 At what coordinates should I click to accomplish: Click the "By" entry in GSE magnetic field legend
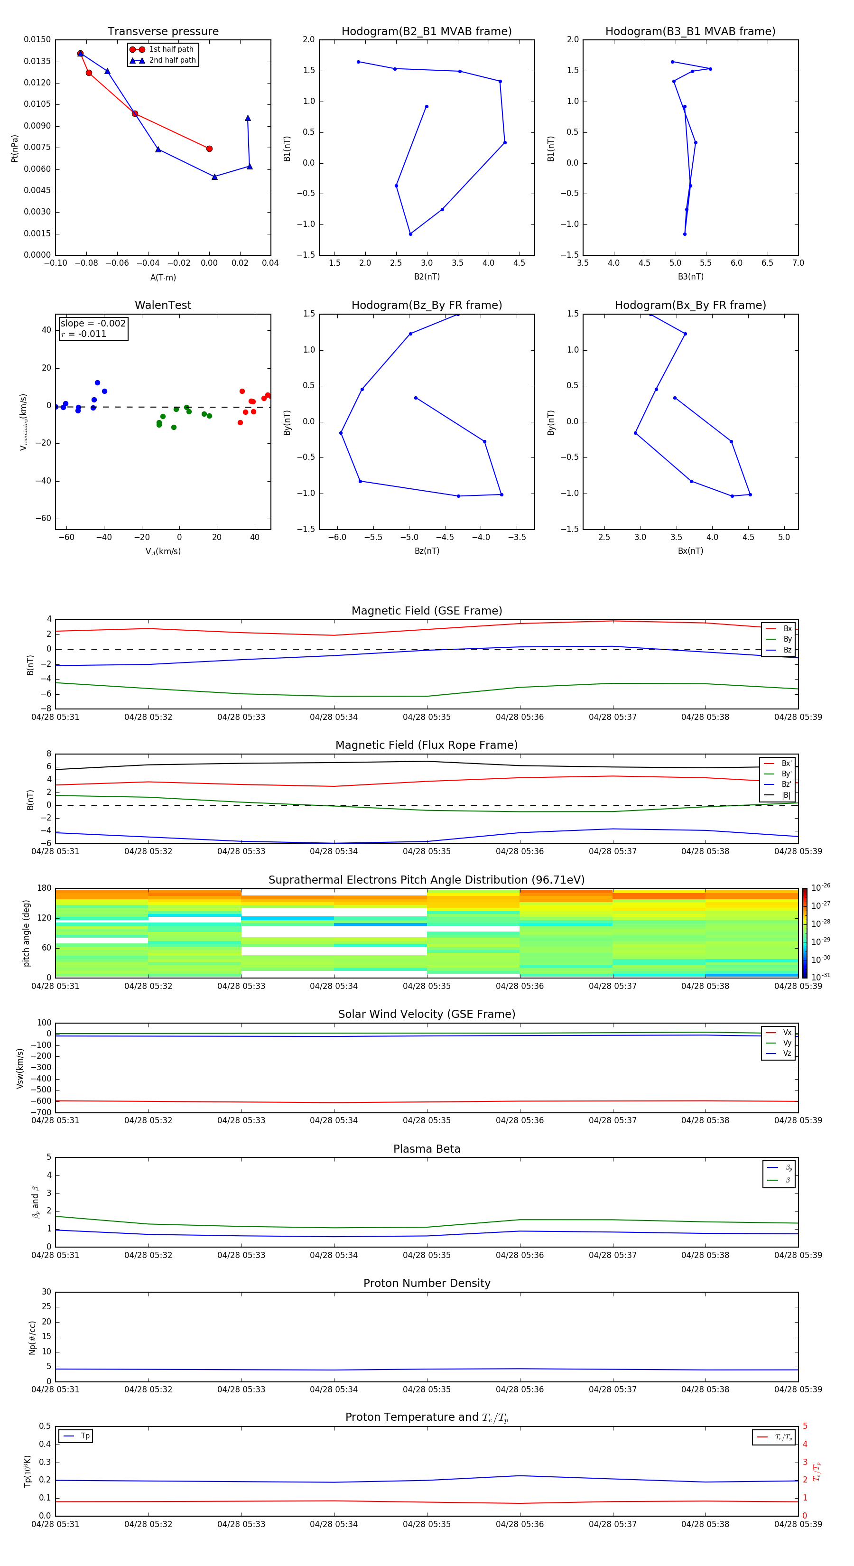[x=779, y=639]
